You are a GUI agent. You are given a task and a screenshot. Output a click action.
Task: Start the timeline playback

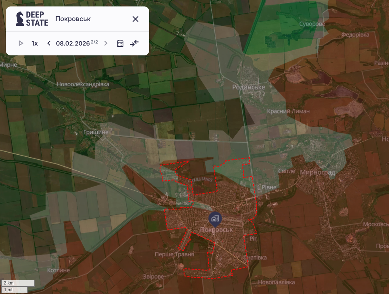click(21, 43)
